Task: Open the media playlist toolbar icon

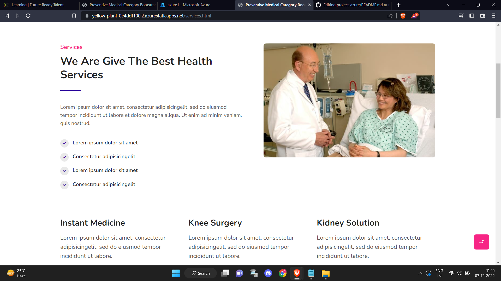Action: click(461, 16)
